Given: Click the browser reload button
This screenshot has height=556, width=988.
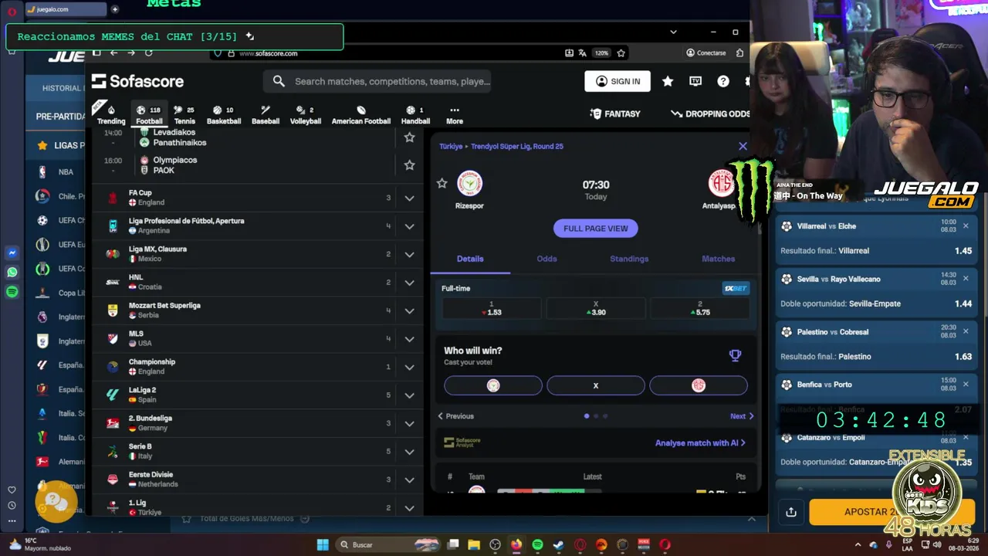Looking at the screenshot, I should point(148,53).
